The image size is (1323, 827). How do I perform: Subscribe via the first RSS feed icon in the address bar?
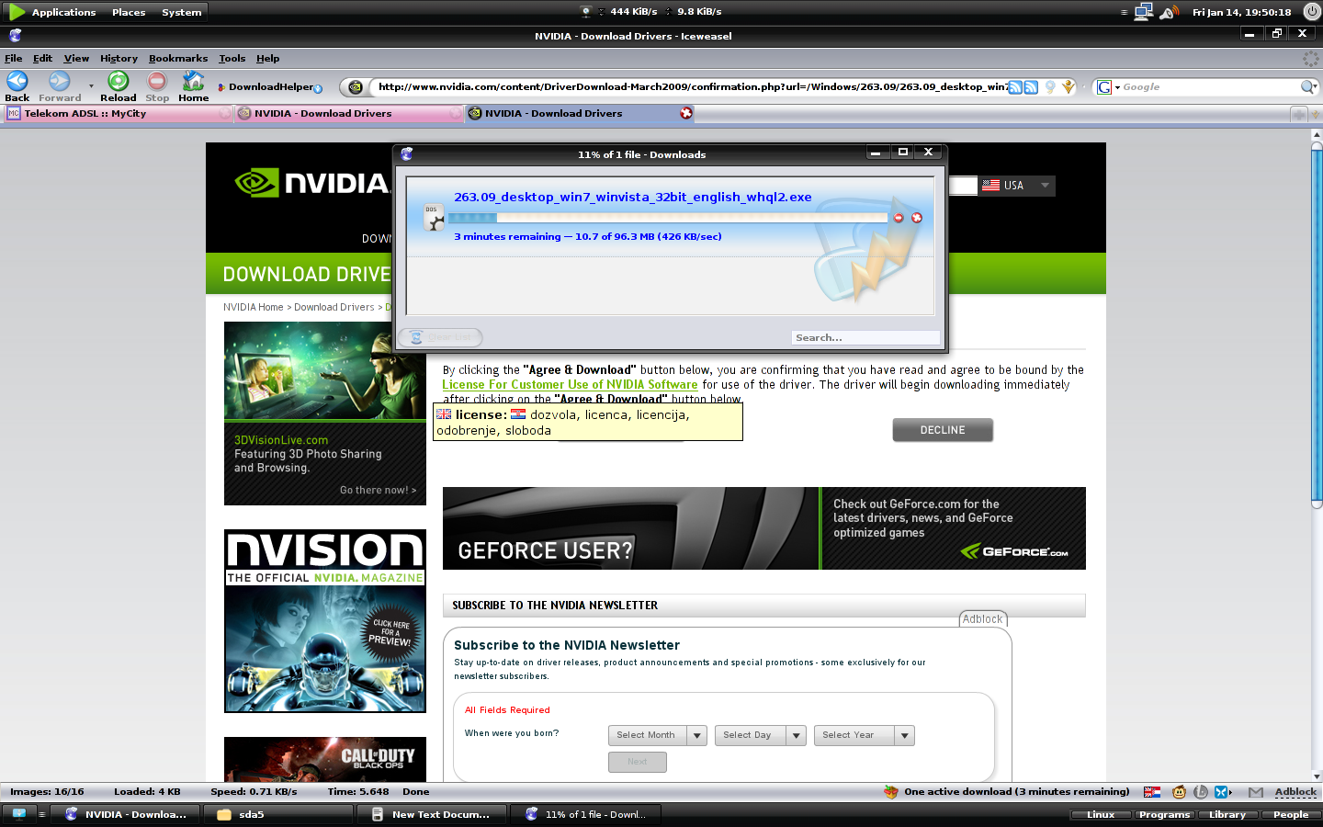click(x=1015, y=87)
